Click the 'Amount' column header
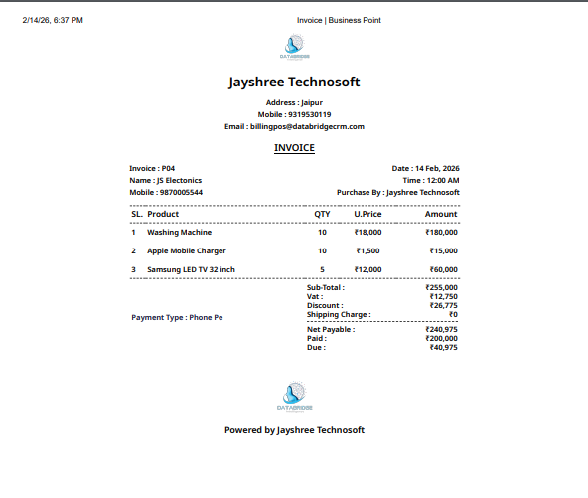This screenshot has width=588, height=498. [441, 214]
